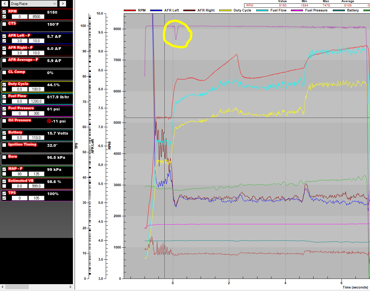Click the MAP - F minimum field 80
Viewport: 370px width, 291px height.
click(20, 174)
